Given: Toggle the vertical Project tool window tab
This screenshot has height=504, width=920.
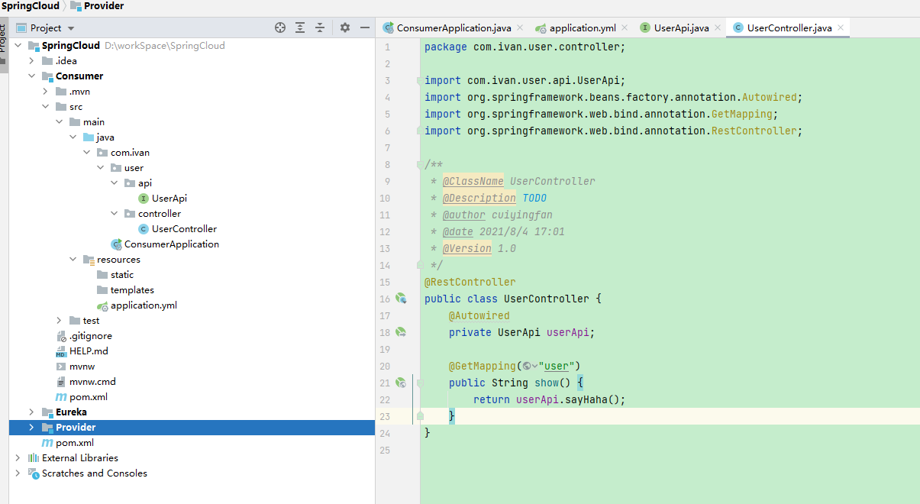Looking at the screenshot, I should [x=4, y=44].
